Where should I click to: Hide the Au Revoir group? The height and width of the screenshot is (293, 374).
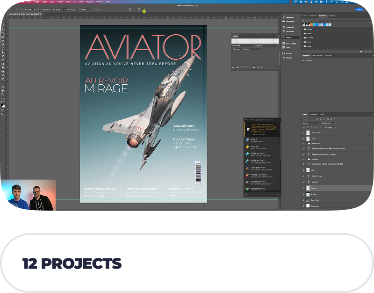(x=303, y=159)
